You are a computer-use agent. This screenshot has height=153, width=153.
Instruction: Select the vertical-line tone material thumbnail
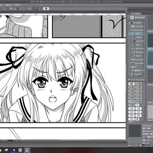click(150, 111)
